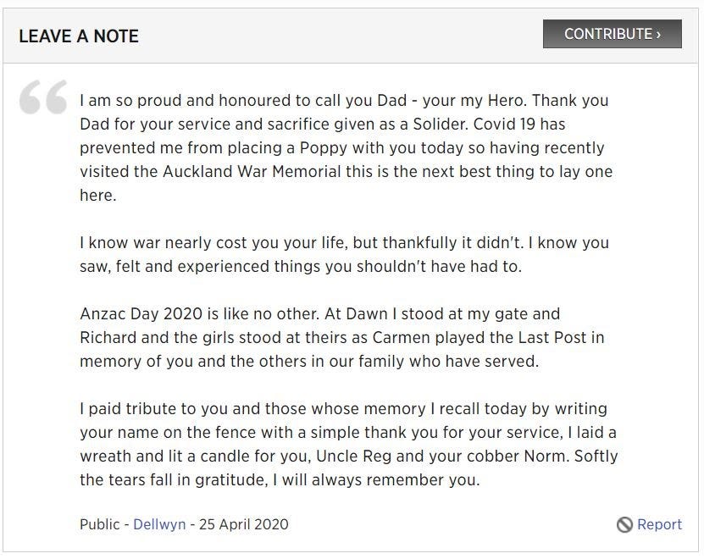Click the chevron arrow on Contribute
The height and width of the screenshot is (559, 704).
[x=658, y=35]
